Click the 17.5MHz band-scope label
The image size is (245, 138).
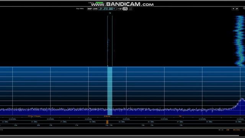pos(63,122)
